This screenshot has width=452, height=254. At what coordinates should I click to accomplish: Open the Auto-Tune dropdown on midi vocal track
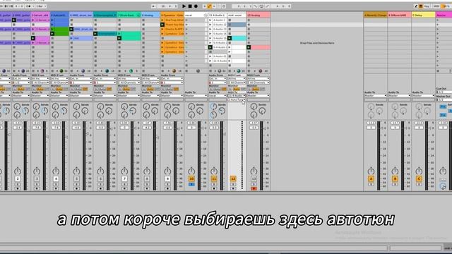point(237,99)
